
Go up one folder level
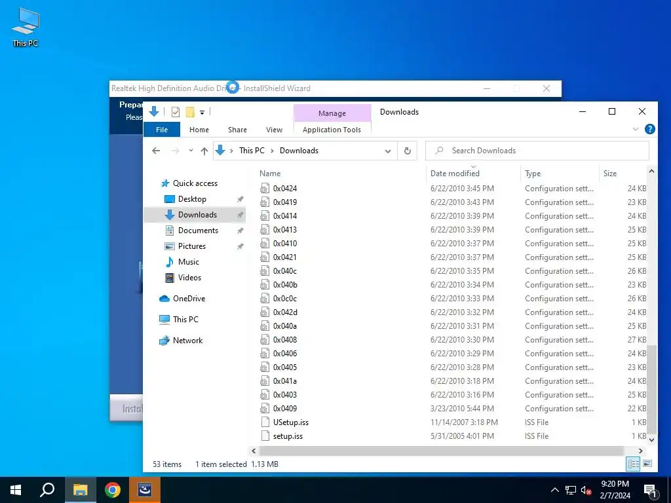(204, 151)
